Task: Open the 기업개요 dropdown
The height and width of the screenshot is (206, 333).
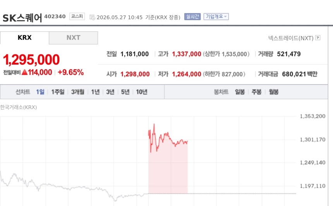Action: 216,17
